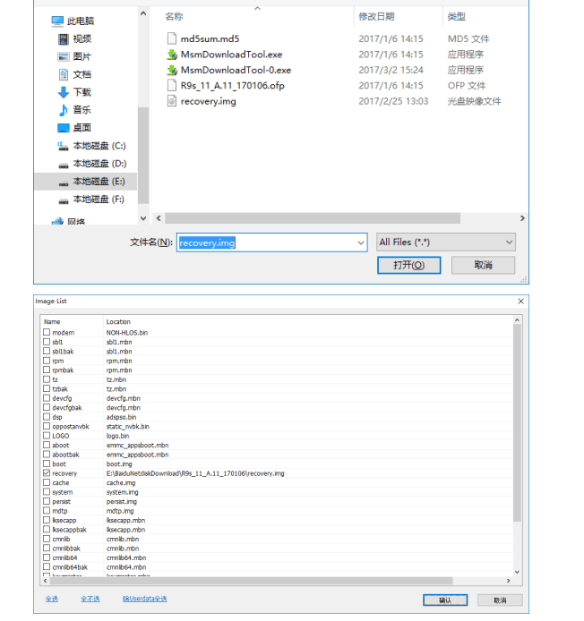Open the All Files (*.*) filter dropdown

[x=445, y=242]
